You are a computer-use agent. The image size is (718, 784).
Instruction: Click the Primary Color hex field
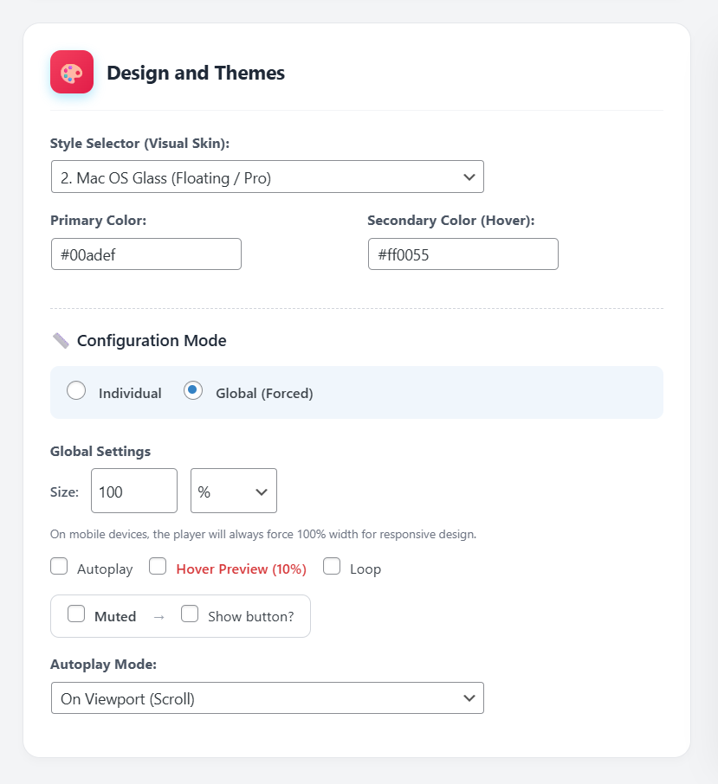pyautogui.click(x=146, y=254)
